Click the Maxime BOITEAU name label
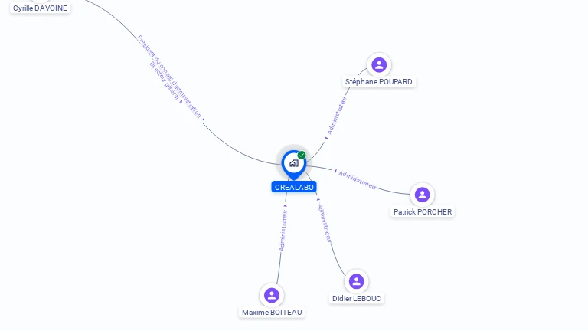588x331 pixels. tap(272, 313)
